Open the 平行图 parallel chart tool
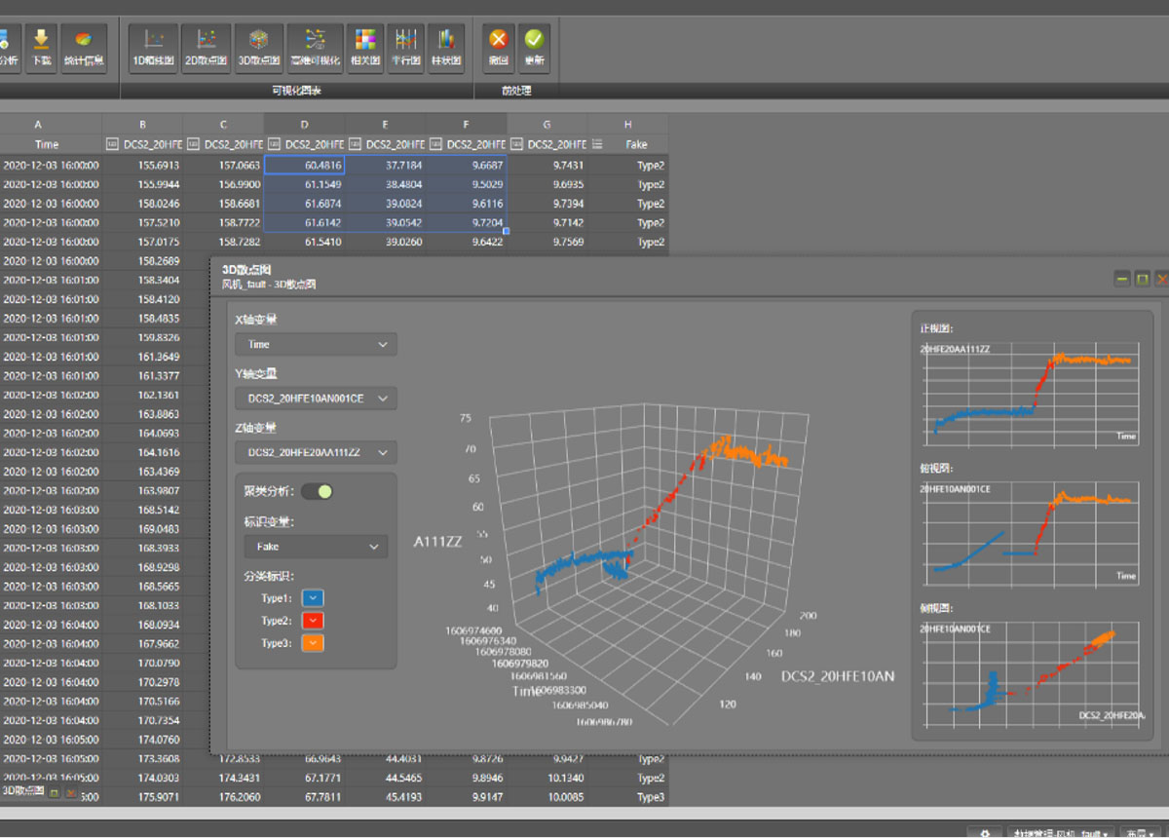1169x838 pixels. coord(405,48)
